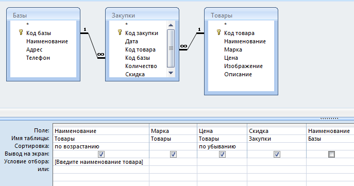Open the sort cell for the Базы column
This screenshot has height=186, width=354.
(x=330, y=146)
